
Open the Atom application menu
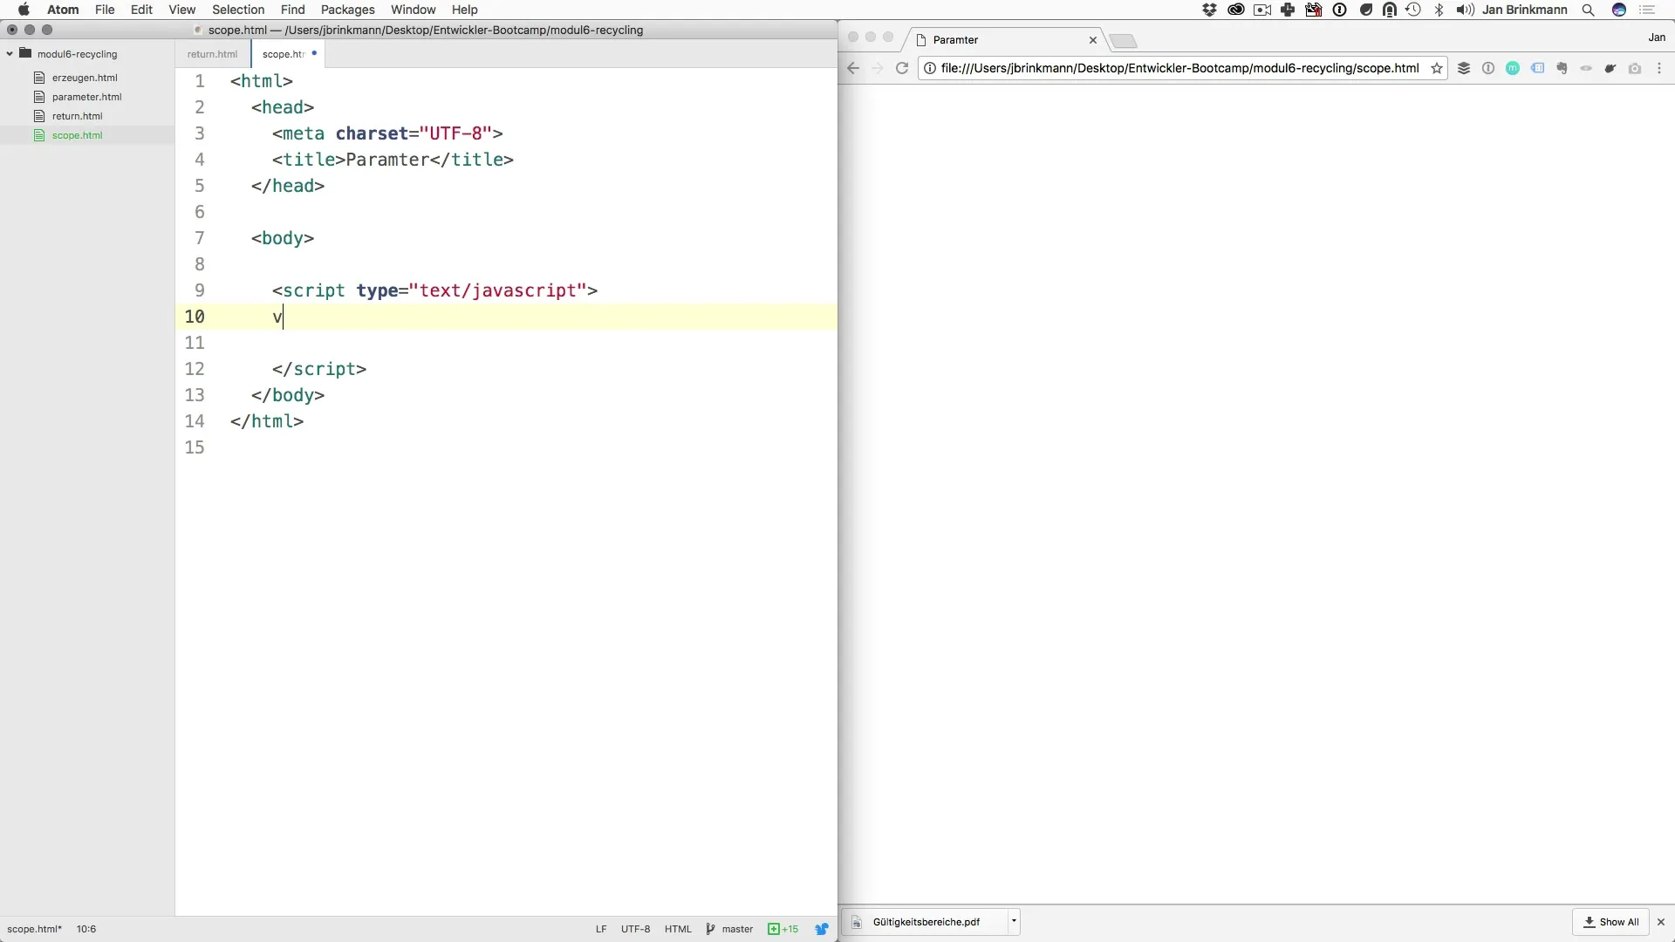pyautogui.click(x=63, y=10)
